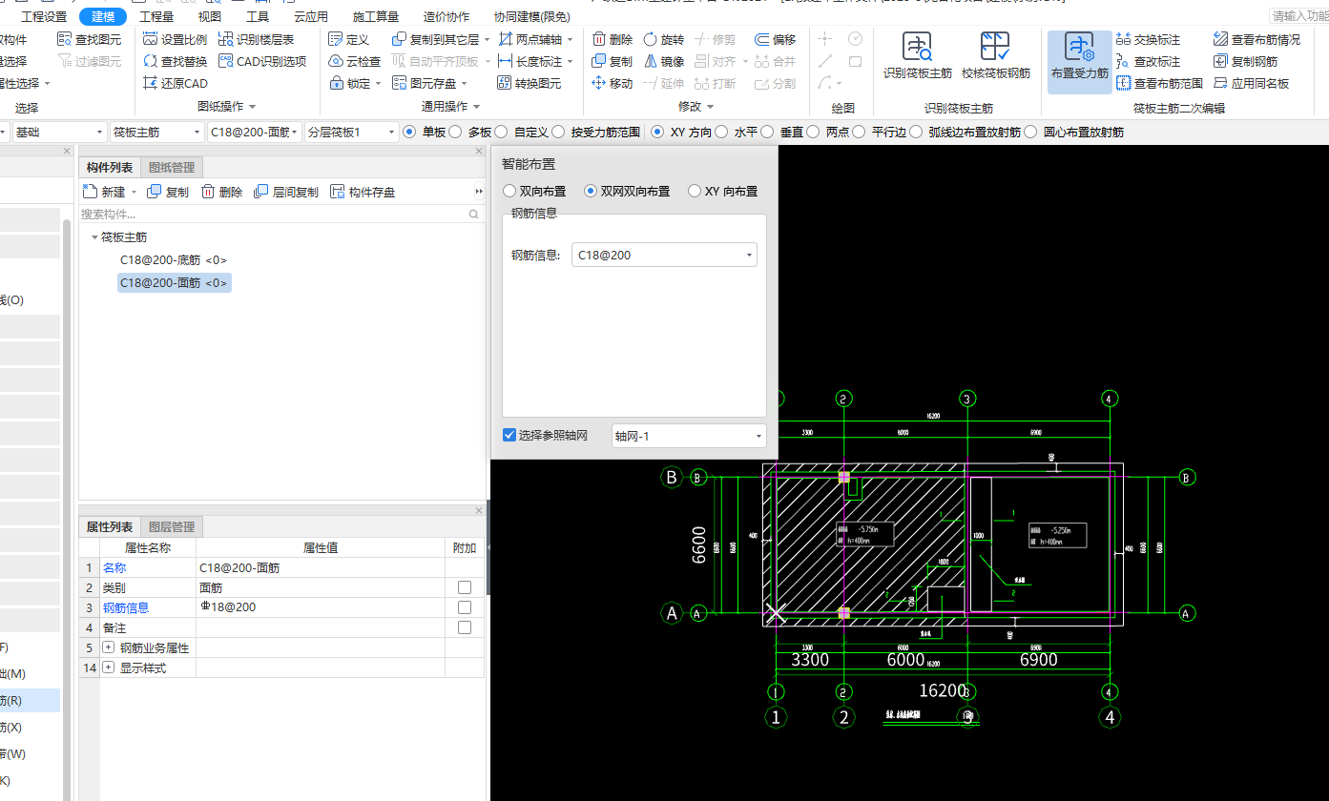1329x801 pixels.
Task: Click 交换标注 tool
Action: (1148, 39)
